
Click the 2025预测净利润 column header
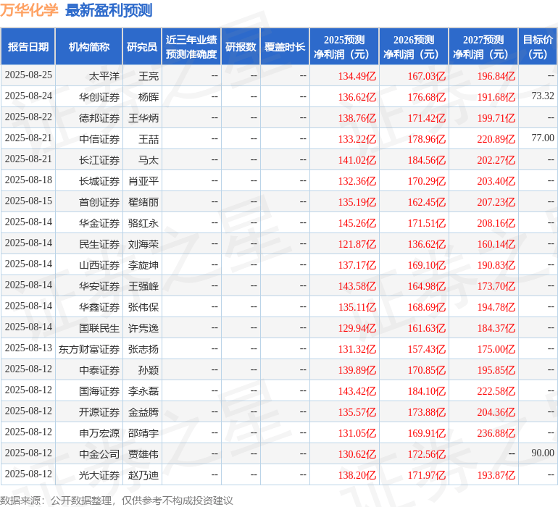[x=344, y=47]
